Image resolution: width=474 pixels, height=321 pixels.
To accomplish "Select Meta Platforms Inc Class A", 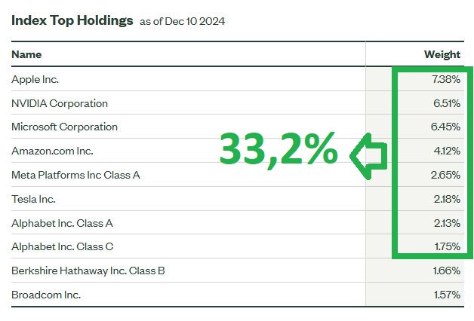I will click(x=76, y=175).
